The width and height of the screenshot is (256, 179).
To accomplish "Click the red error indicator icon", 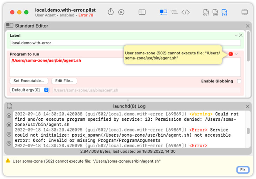I will pos(231,54).
